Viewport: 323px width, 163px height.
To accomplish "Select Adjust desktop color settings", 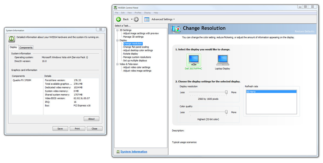I will point(138,50).
